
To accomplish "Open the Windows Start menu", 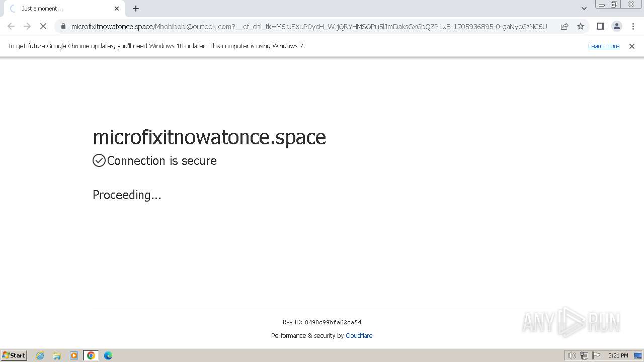I will (x=14, y=355).
